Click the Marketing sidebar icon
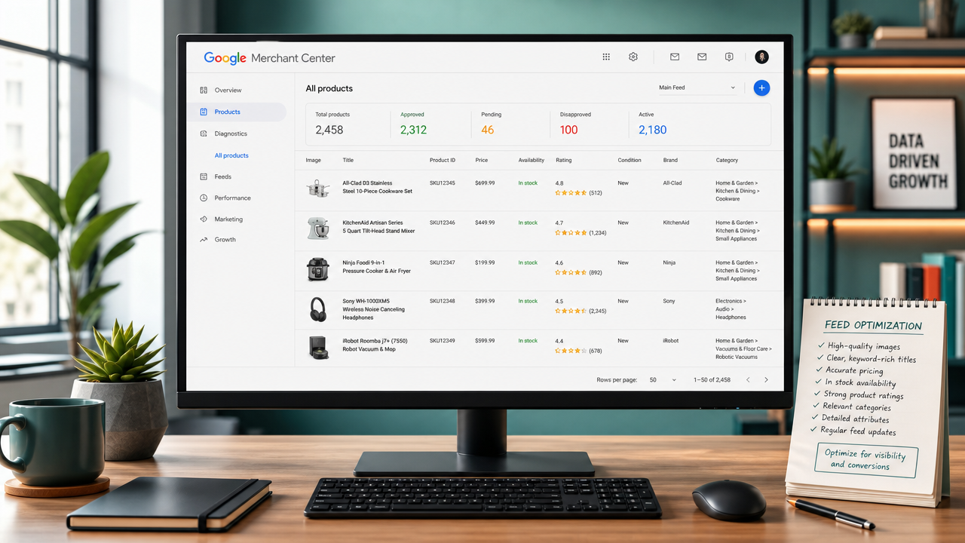 (204, 219)
